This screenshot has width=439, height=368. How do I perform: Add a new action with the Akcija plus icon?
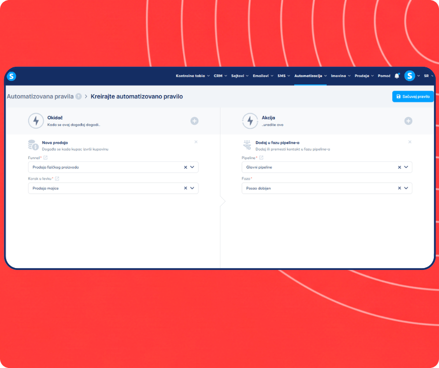(x=408, y=121)
